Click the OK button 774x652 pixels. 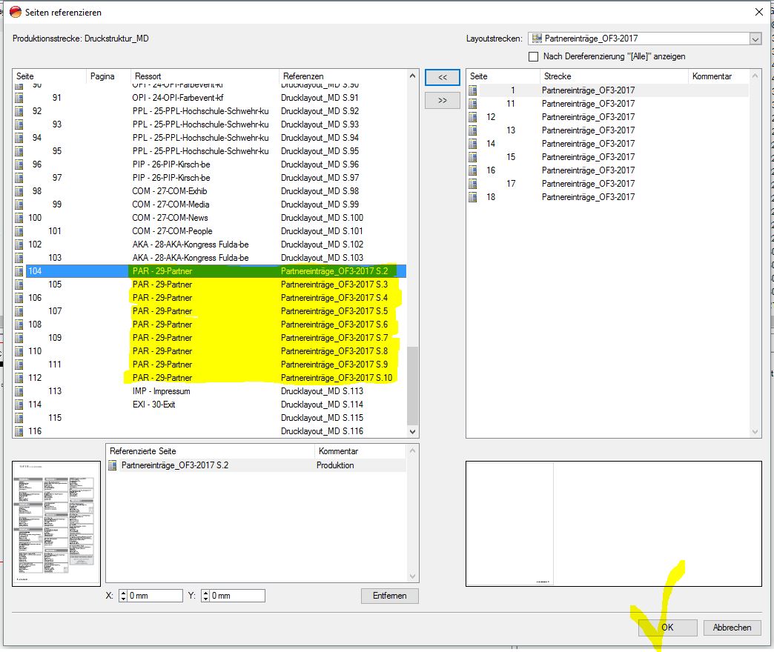point(667,627)
